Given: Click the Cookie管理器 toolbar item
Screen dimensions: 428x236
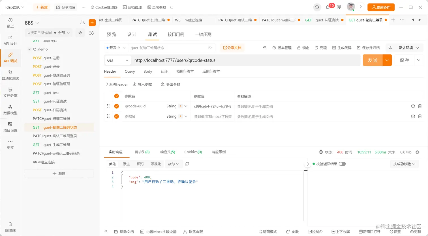Looking at the screenshot, I should pos(104,7).
